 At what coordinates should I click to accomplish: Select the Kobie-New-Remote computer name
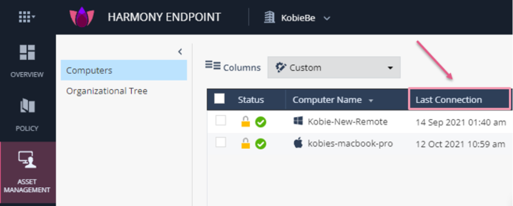[x=348, y=122]
